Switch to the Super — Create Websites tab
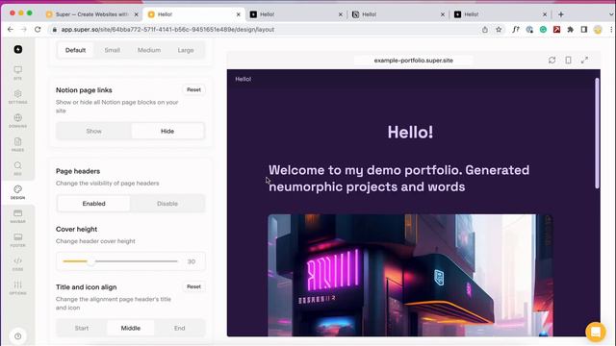Image resolution: width=616 pixels, height=346 pixels. coord(92,14)
